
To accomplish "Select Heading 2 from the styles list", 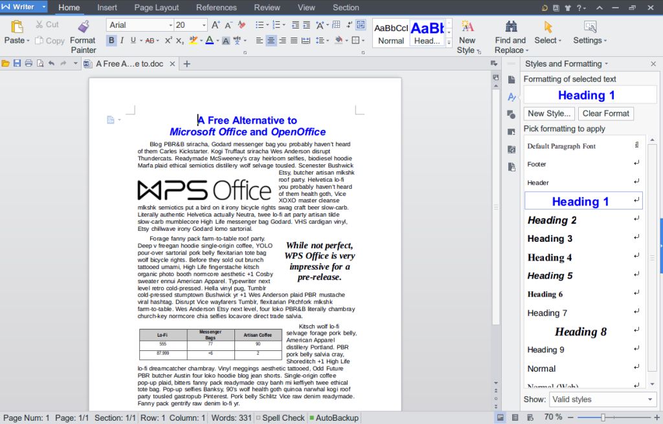I will pos(552,220).
